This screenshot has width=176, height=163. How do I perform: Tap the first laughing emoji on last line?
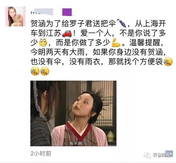(x=35, y=71)
